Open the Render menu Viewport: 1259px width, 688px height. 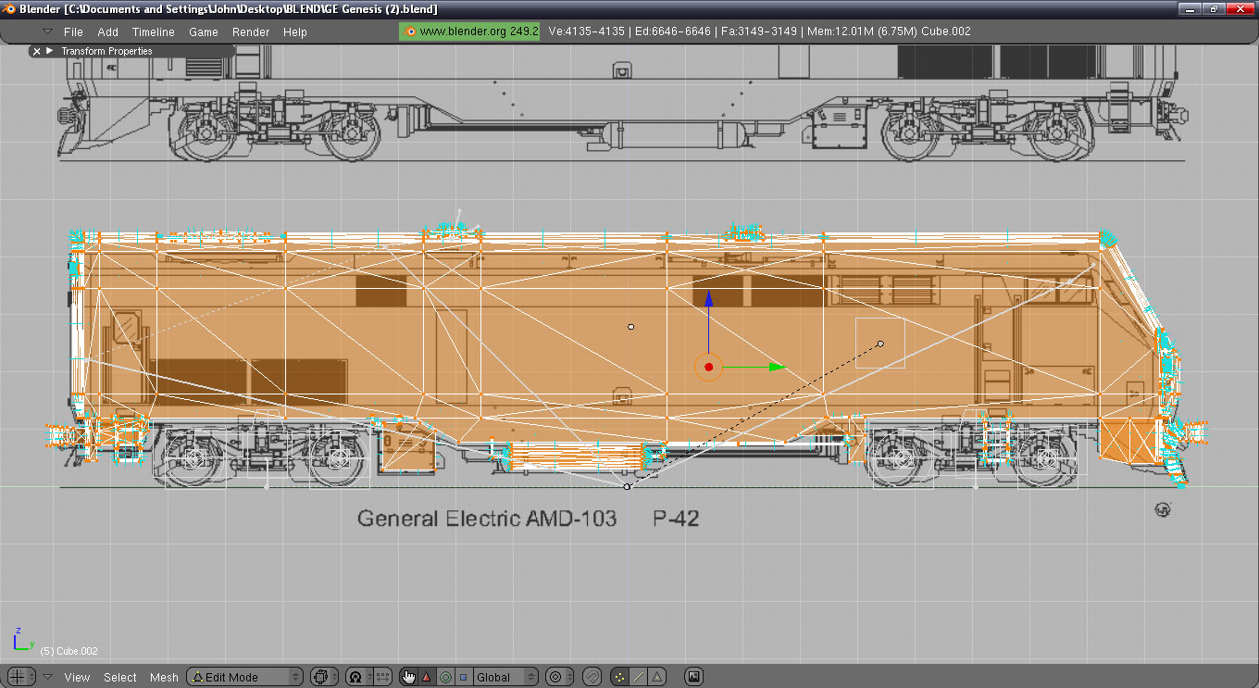click(251, 31)
